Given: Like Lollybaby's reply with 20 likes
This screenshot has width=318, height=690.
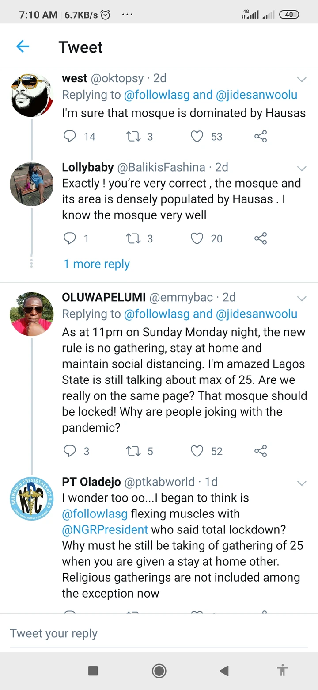Looking at the screenshot, I should tap(197, 238).
